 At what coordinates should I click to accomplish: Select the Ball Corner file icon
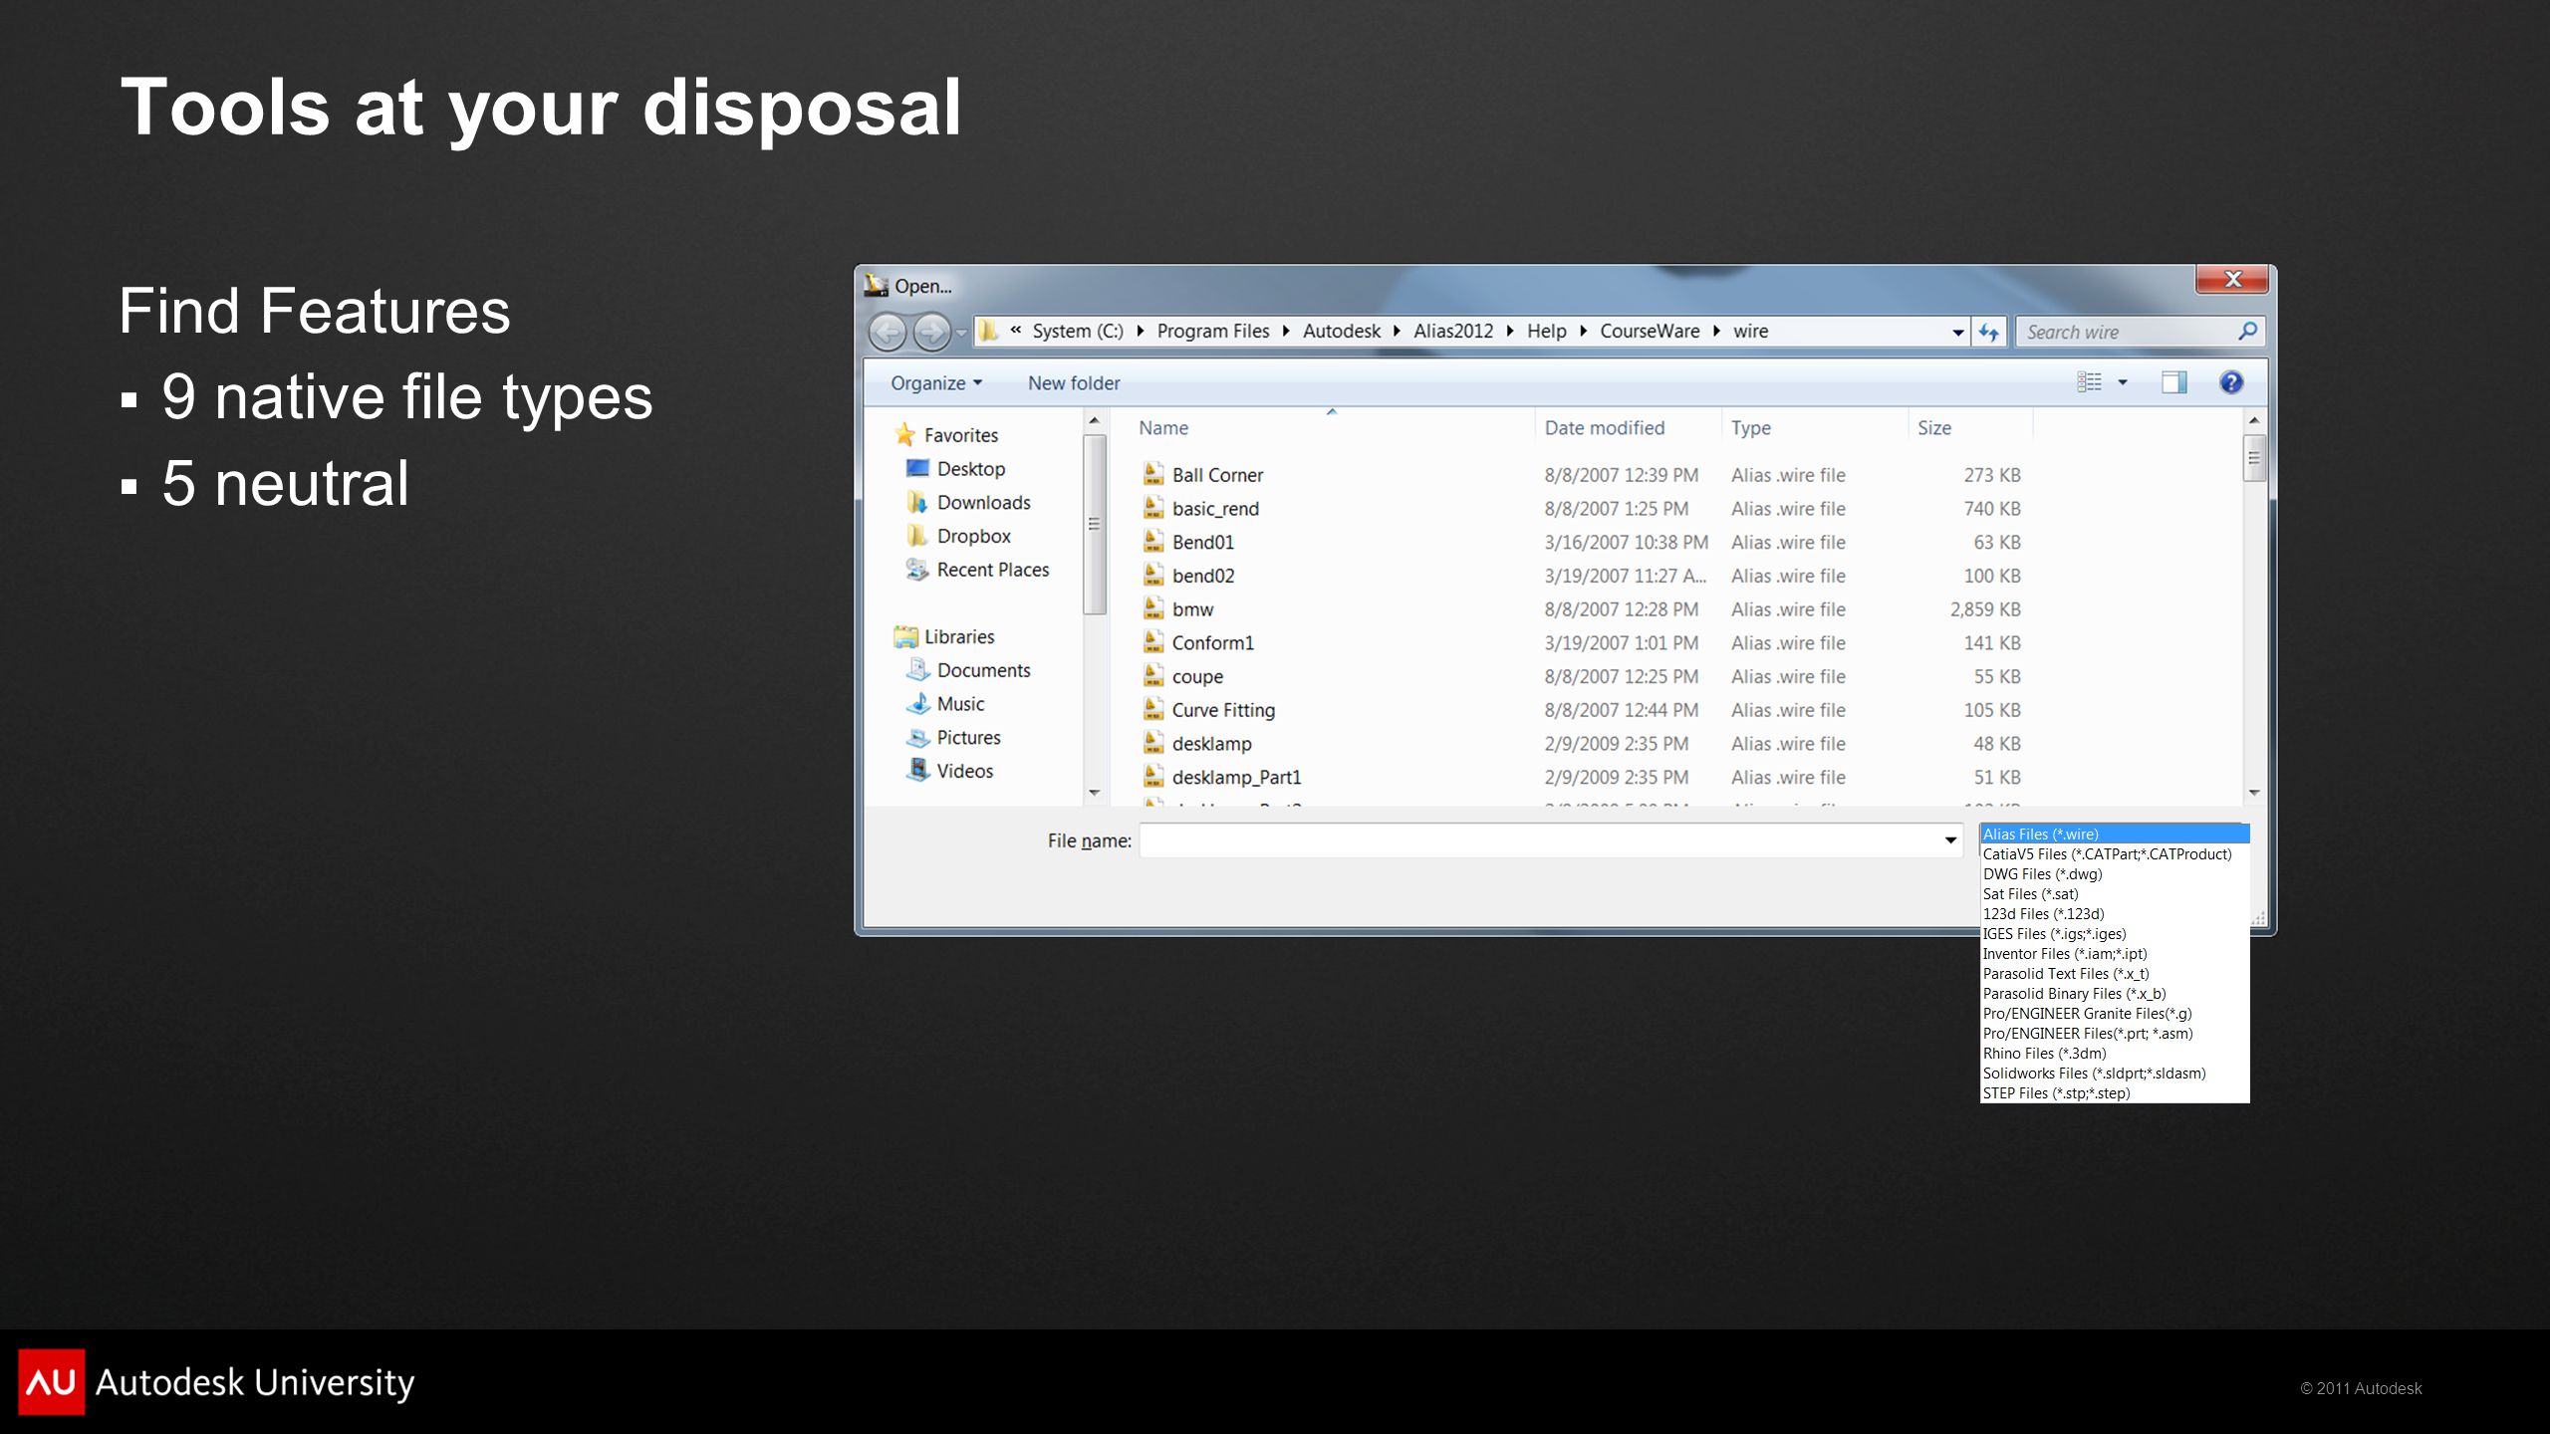[x=1153, y=474]
